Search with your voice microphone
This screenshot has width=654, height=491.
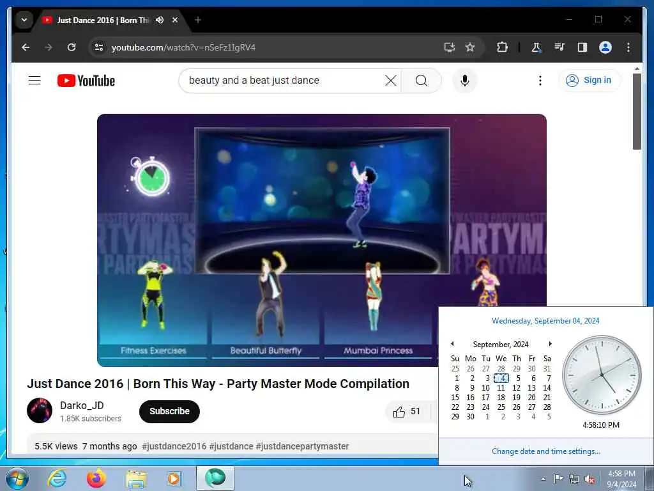click(465, 80)
